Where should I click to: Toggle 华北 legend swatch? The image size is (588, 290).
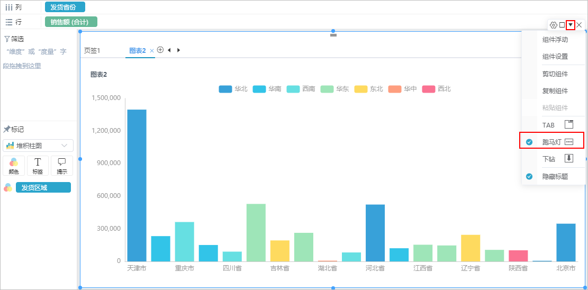225,89
